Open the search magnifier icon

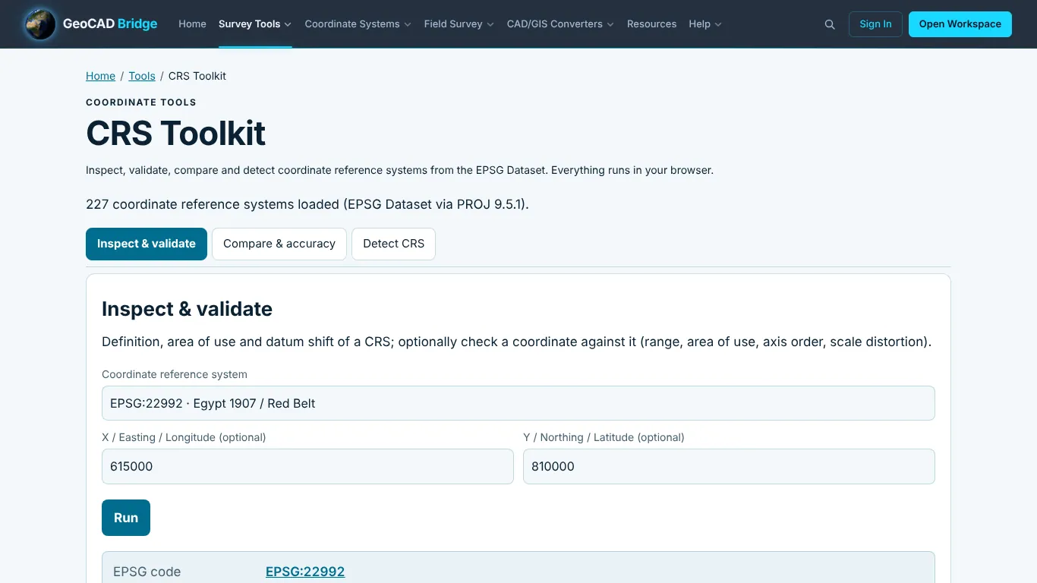(830, 24)
